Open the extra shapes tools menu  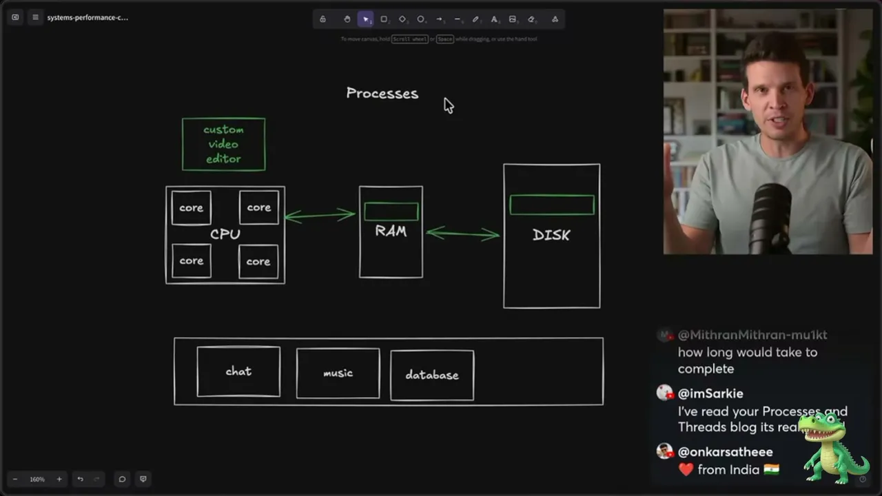point(555,19)
